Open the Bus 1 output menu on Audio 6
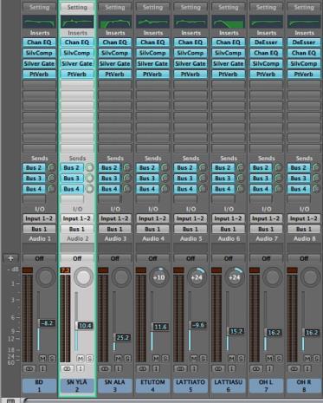 click(229, 230)
